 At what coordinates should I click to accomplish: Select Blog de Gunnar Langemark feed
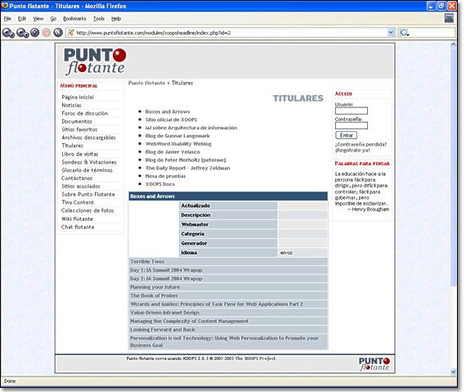177,136
